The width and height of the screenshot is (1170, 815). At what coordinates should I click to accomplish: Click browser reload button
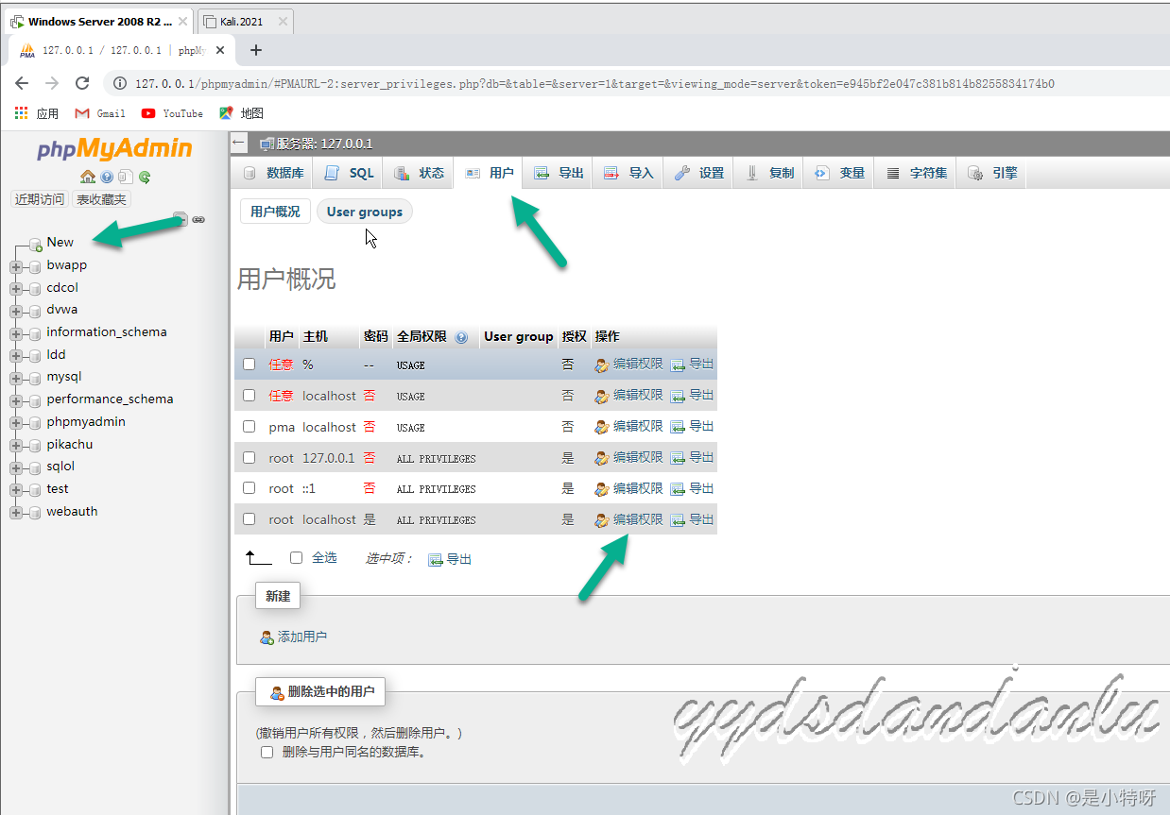point(82,83)
